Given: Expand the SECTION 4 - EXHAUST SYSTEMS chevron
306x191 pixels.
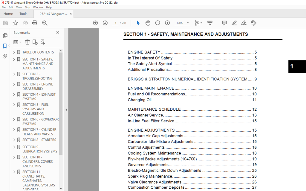Looking at the screenshot, I should click(x=14, y=94).
